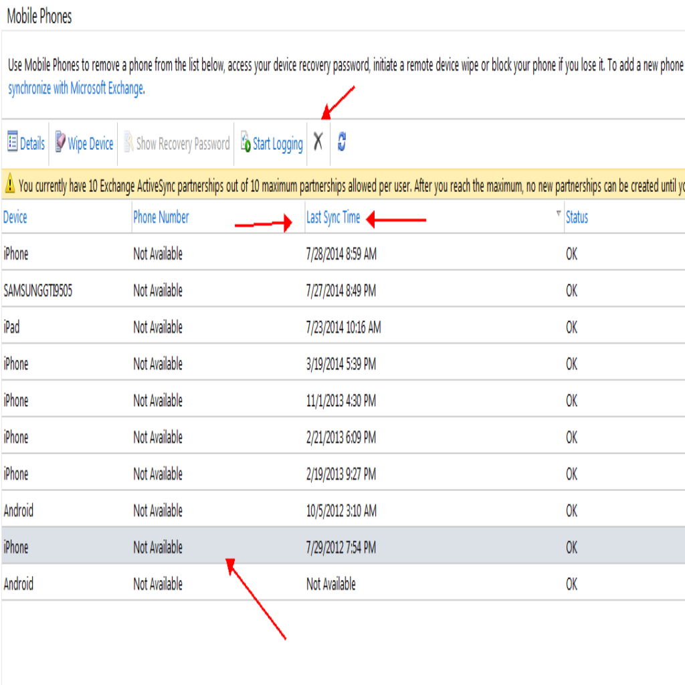Click the Start Logging icon
This screenshot has height=685, width=685.
pos(246,143)
